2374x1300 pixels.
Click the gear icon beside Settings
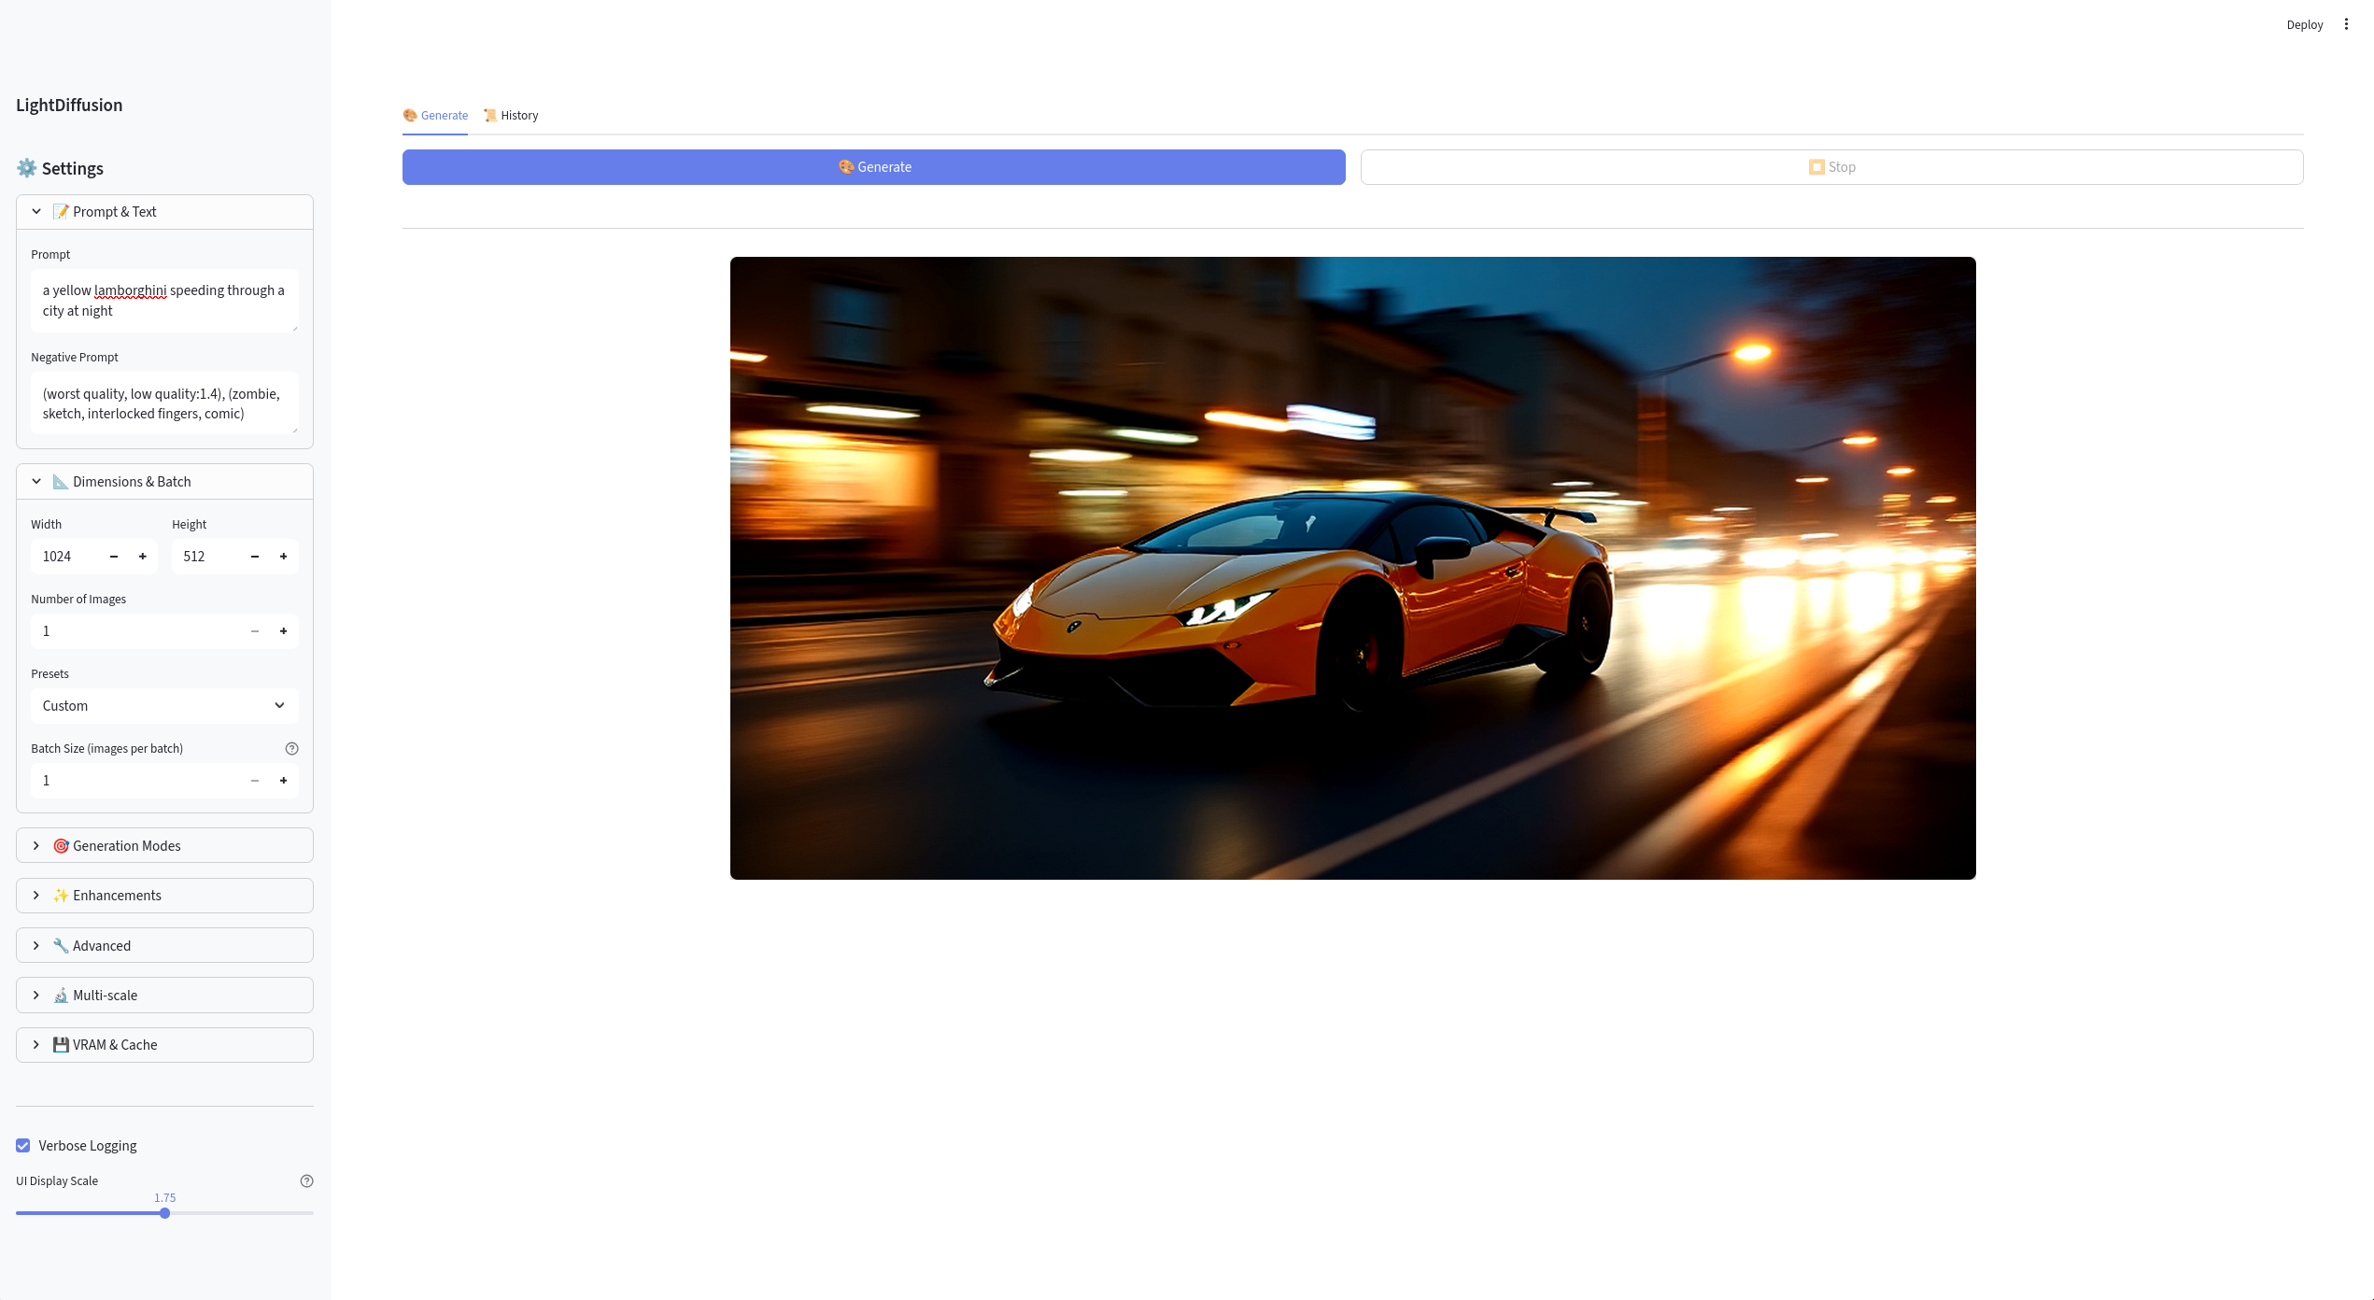pos(26,168)
